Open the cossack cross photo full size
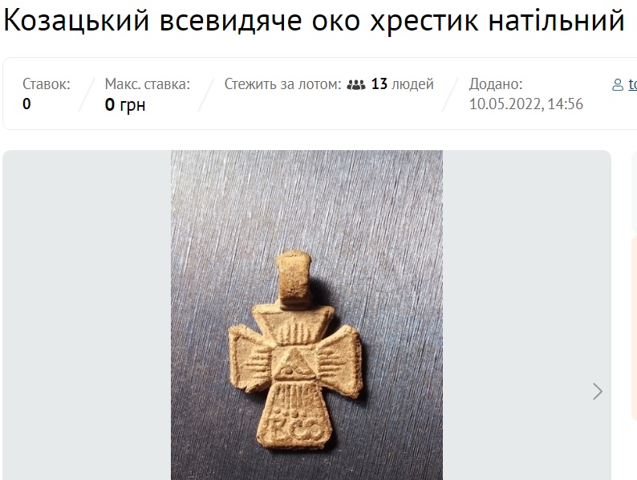Screen dimensions: 637x480 click(306, 315)
